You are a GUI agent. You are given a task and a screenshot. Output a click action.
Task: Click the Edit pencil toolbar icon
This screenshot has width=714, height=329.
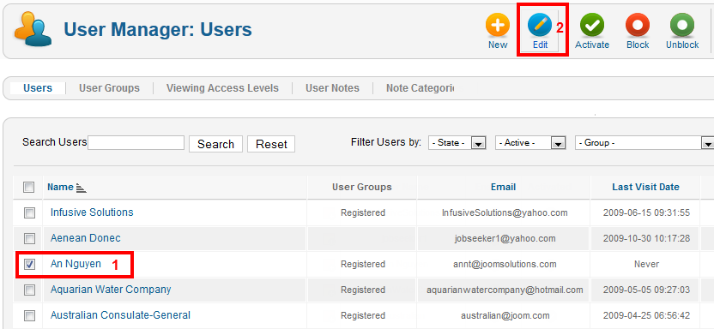[540, 25]
